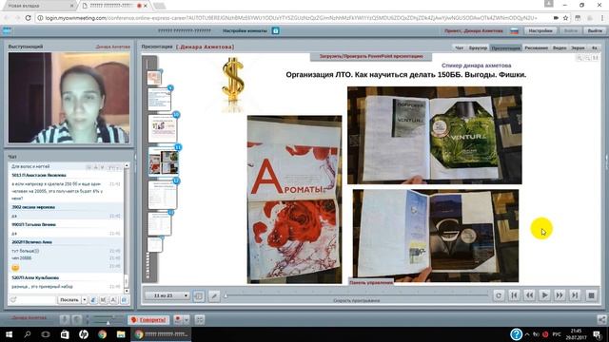The height and width of the screenshot is (342, 609).
Task: Click the Chrome reload button
Action: pyautogui.click(x=28, y=18)
